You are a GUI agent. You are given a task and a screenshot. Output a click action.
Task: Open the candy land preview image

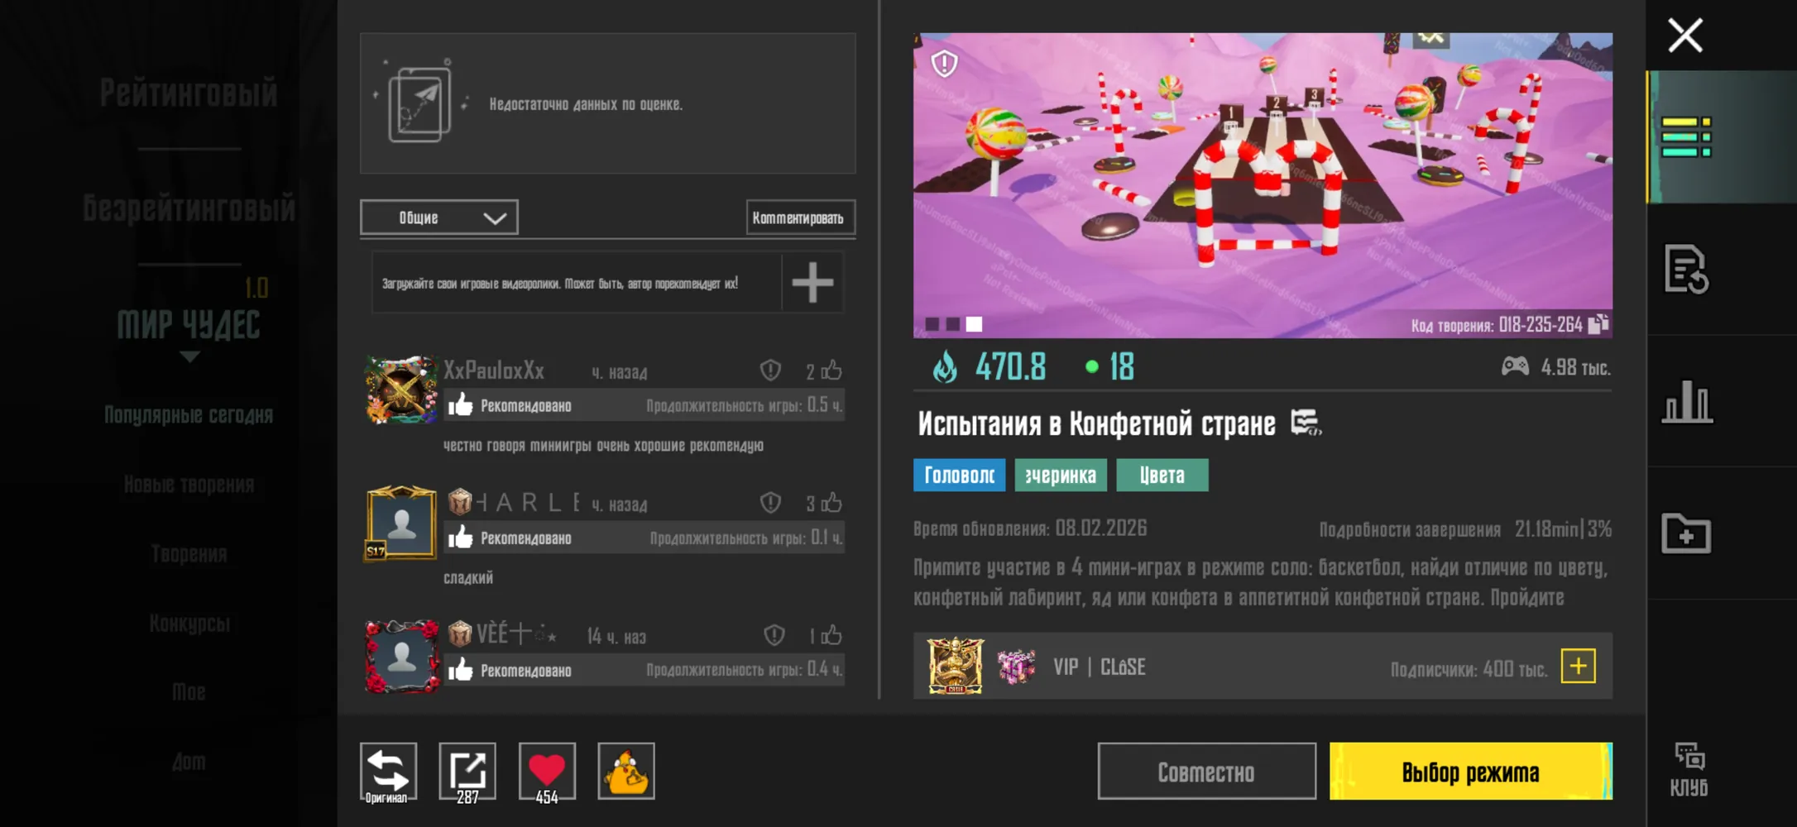coord(1263,185)
